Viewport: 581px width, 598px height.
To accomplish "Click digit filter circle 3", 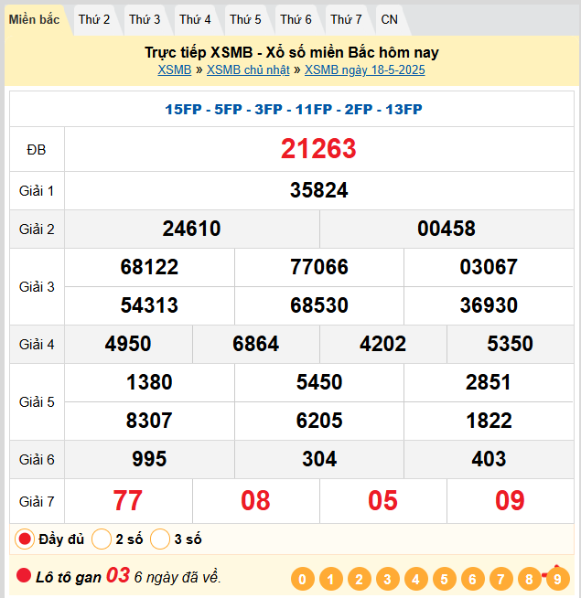I will (387, 580).
